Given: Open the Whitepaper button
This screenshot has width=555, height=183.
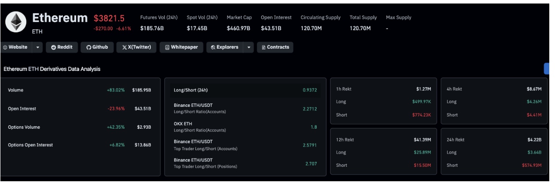Looking at the screenshot, I should click(x=181, y=47).
